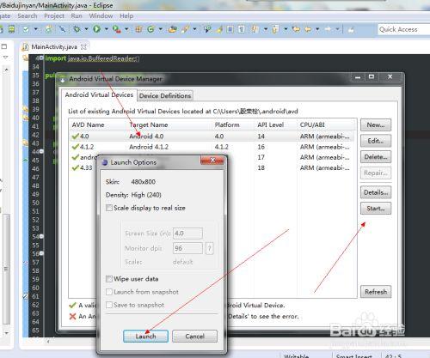
Task: Go to previous annotation icon
Action: (275, 29)
